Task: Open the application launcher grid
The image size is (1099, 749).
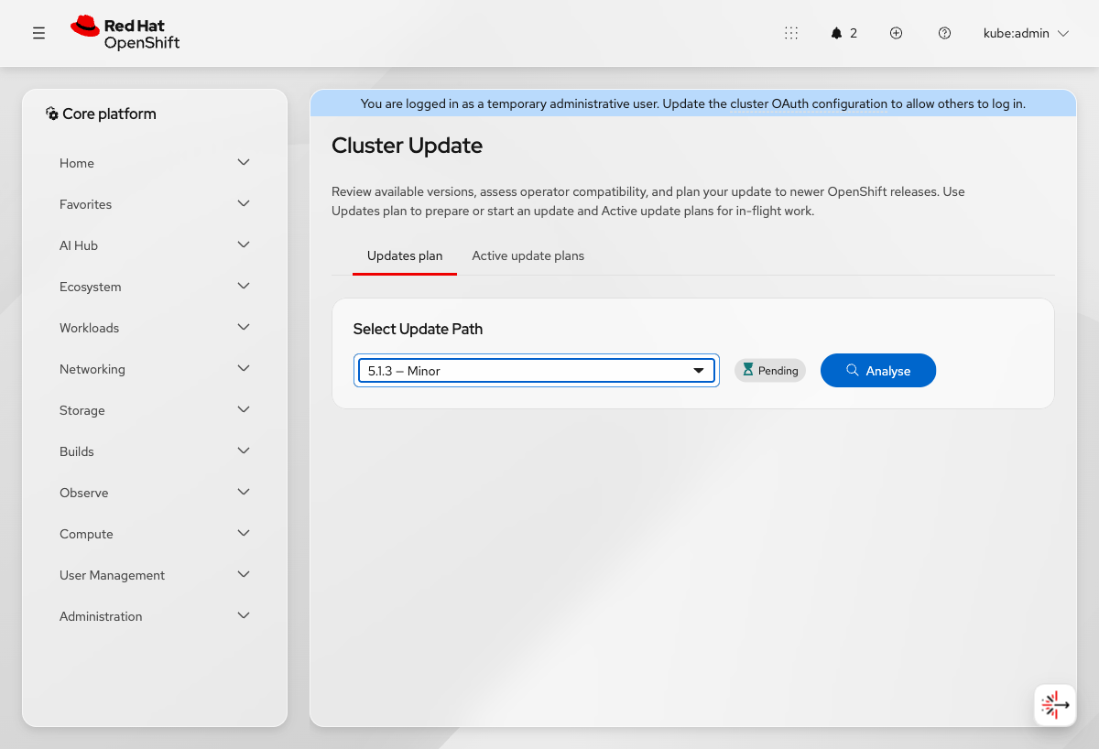Action: click(x=791, y=33)
